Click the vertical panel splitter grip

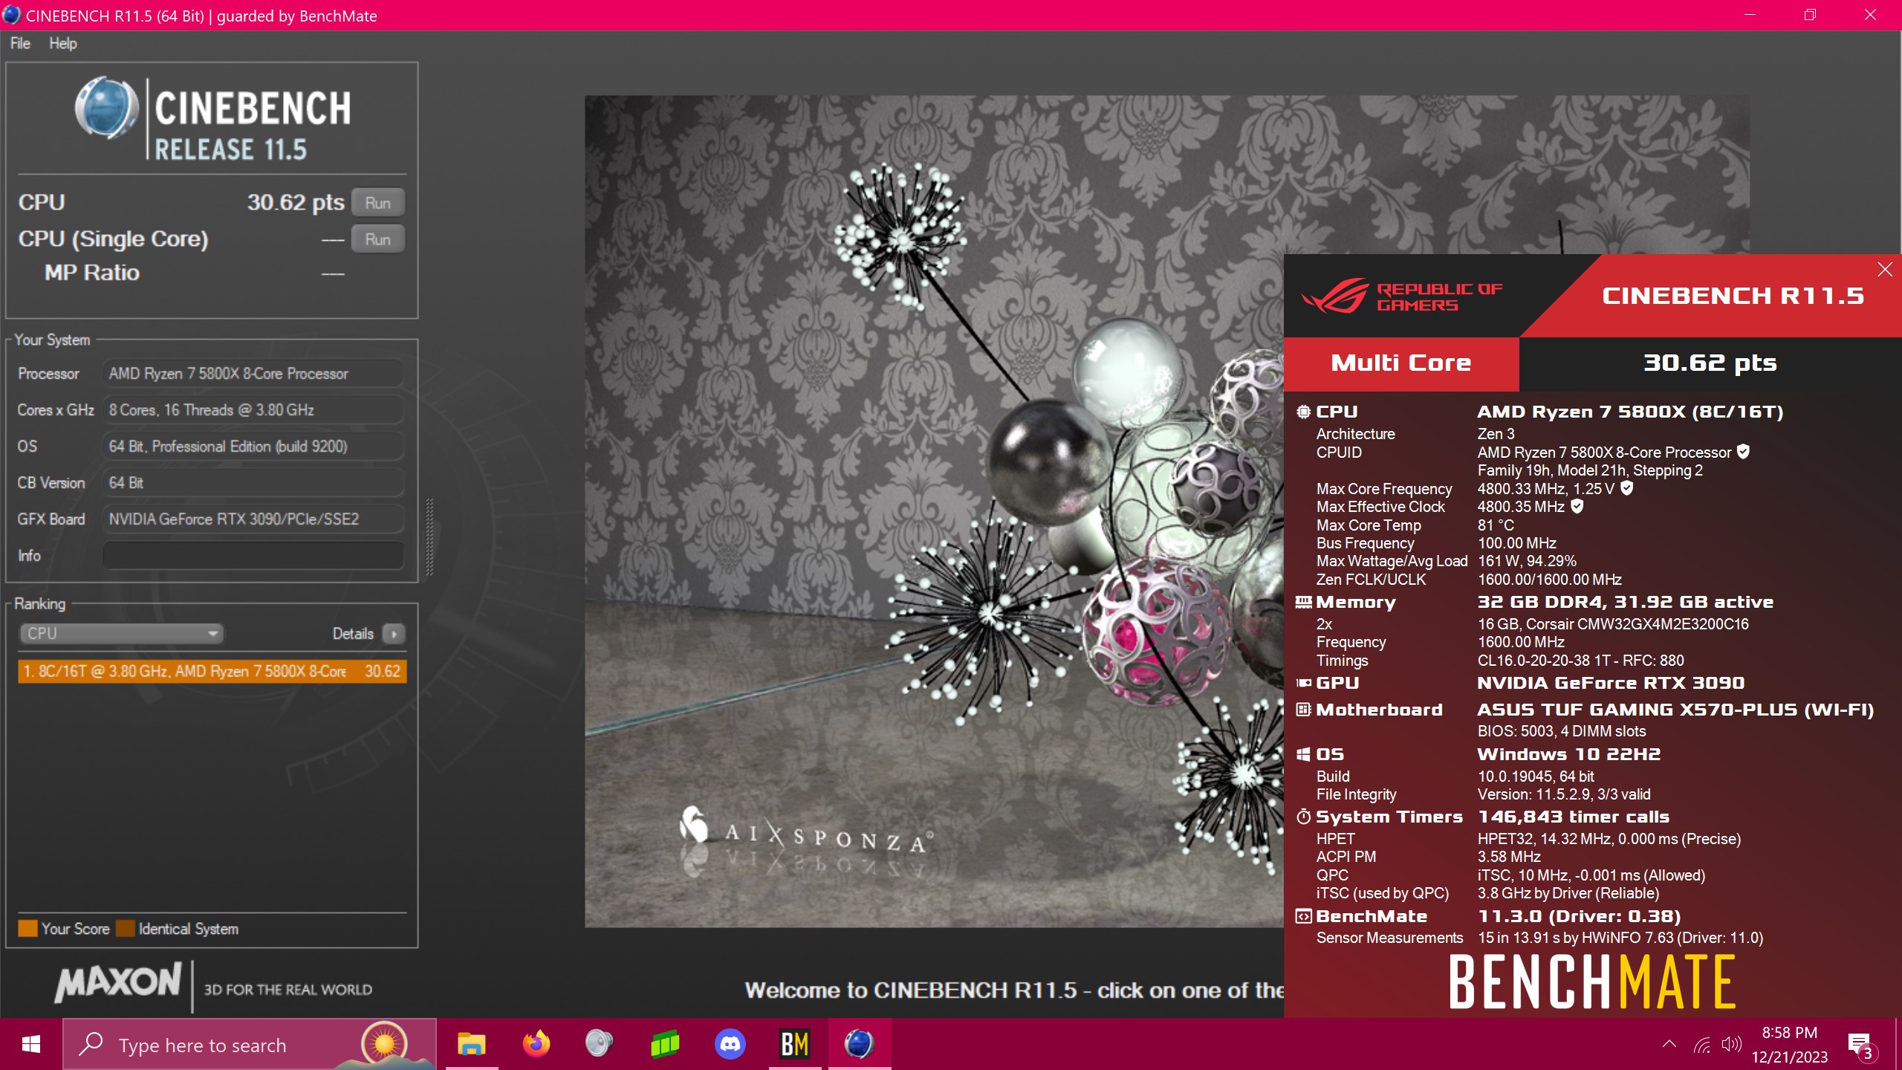[429, 536]
